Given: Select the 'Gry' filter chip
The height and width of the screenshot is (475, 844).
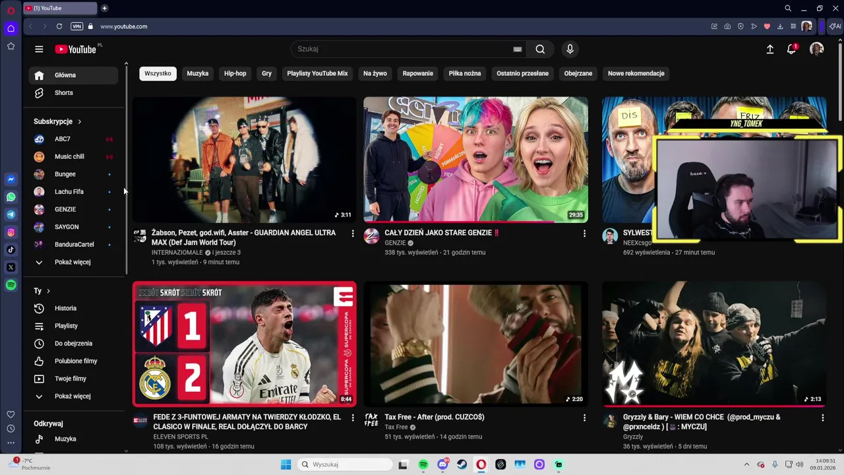Looking at the screenshot, I should click(266, 73).
